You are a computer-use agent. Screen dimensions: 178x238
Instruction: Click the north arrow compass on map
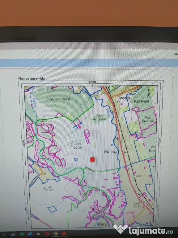point(149,93)
